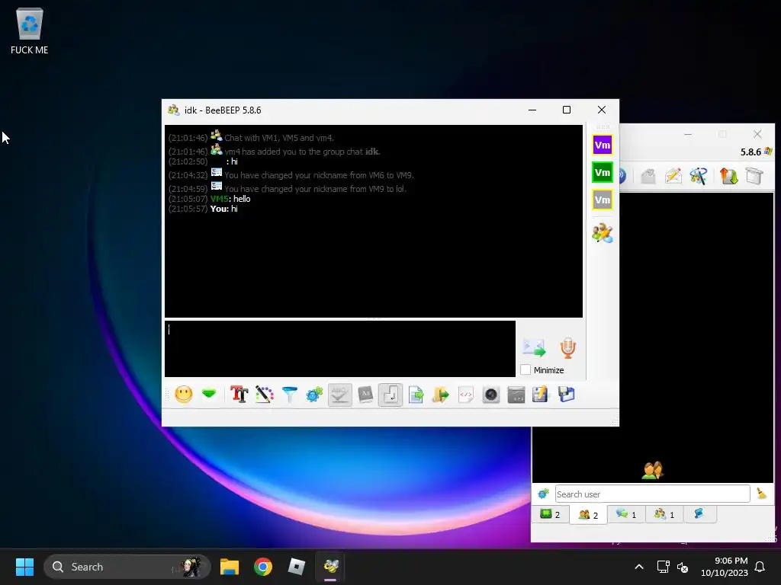Click the trash can icon in main window toolbar
Viewport: 781px width, 585px height.
tap(754, 176)
